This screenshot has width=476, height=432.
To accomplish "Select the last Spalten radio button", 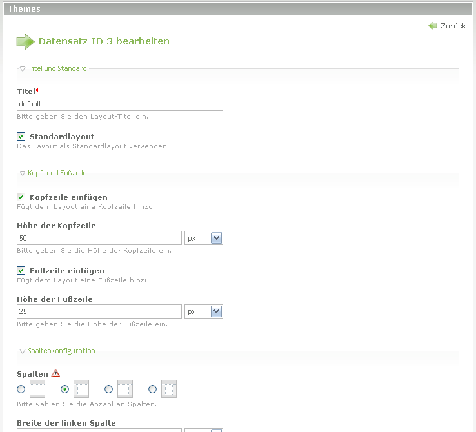I will (x=153, y=389).
